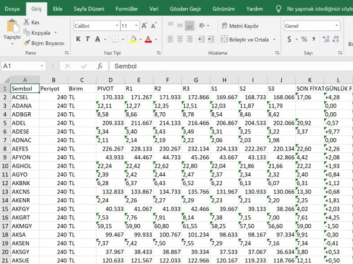
Task: Increase decimal places icon
Action: [x=326, y=39]
